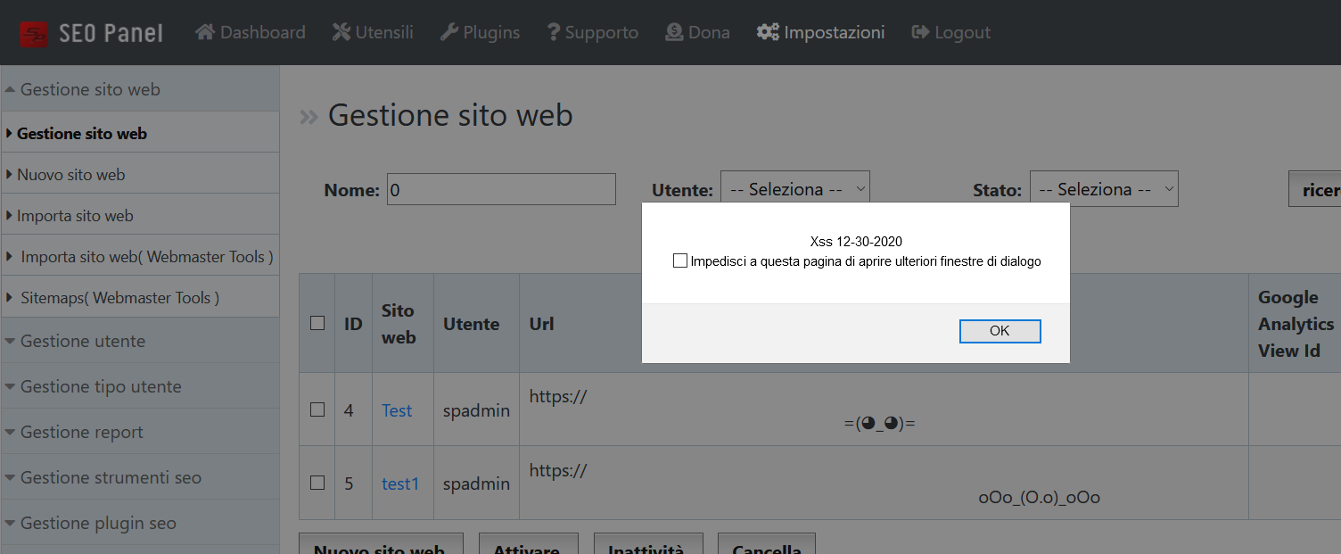Click the Cancella button
The image size is (1341, 554).
767,544
